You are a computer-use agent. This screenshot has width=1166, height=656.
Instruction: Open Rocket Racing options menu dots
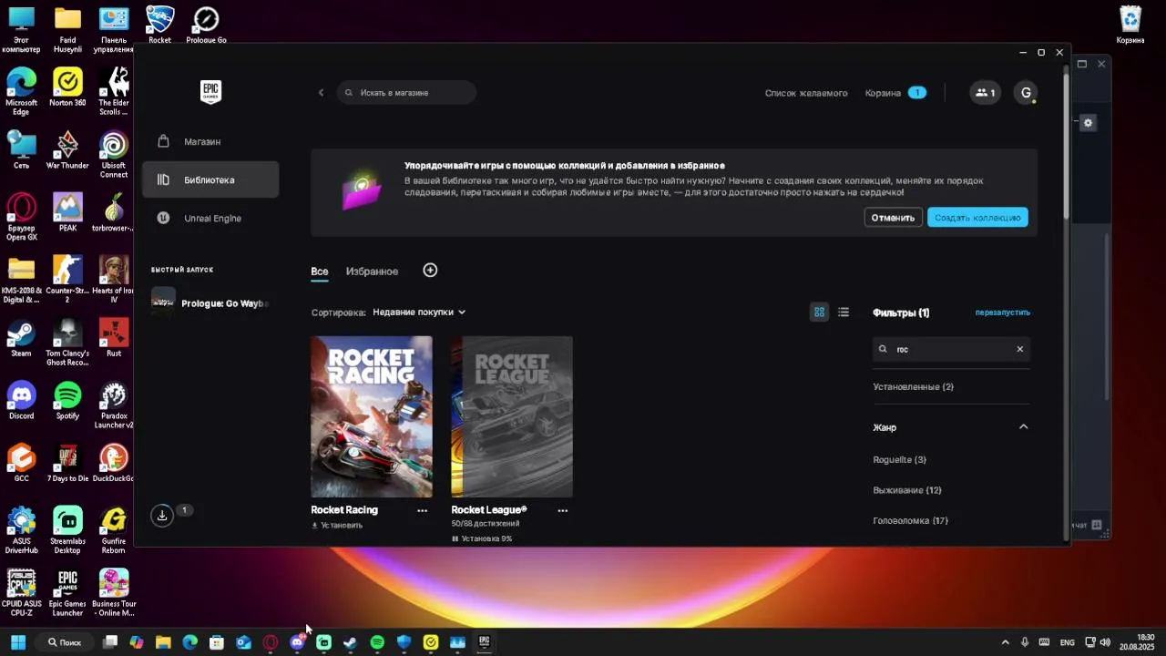tap(422, 511)
